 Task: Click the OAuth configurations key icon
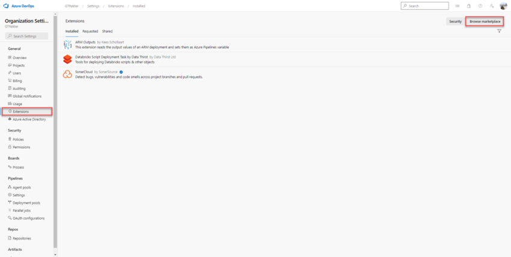click(10, 218)
